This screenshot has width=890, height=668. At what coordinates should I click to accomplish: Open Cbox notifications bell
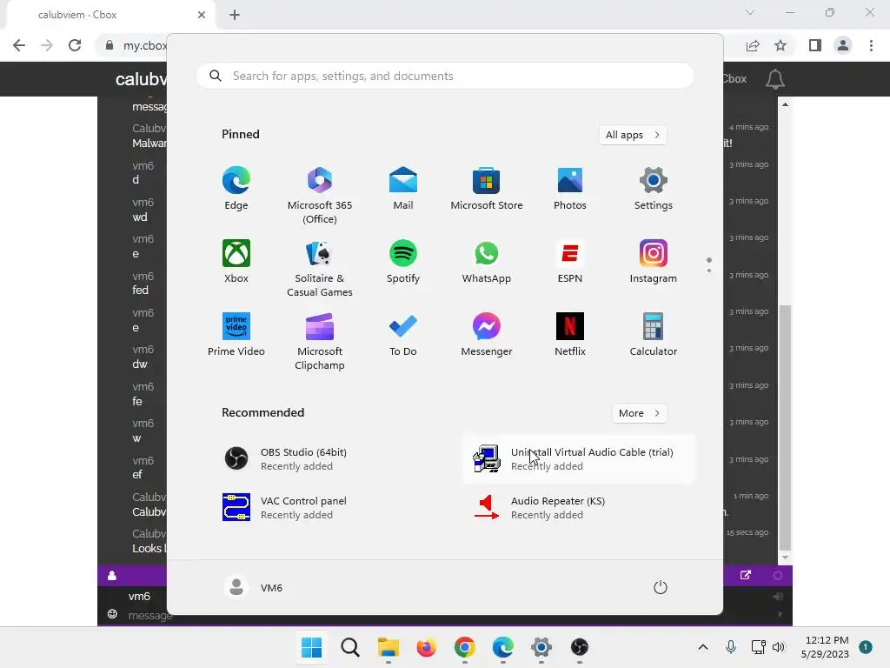[x=775, y=79]
